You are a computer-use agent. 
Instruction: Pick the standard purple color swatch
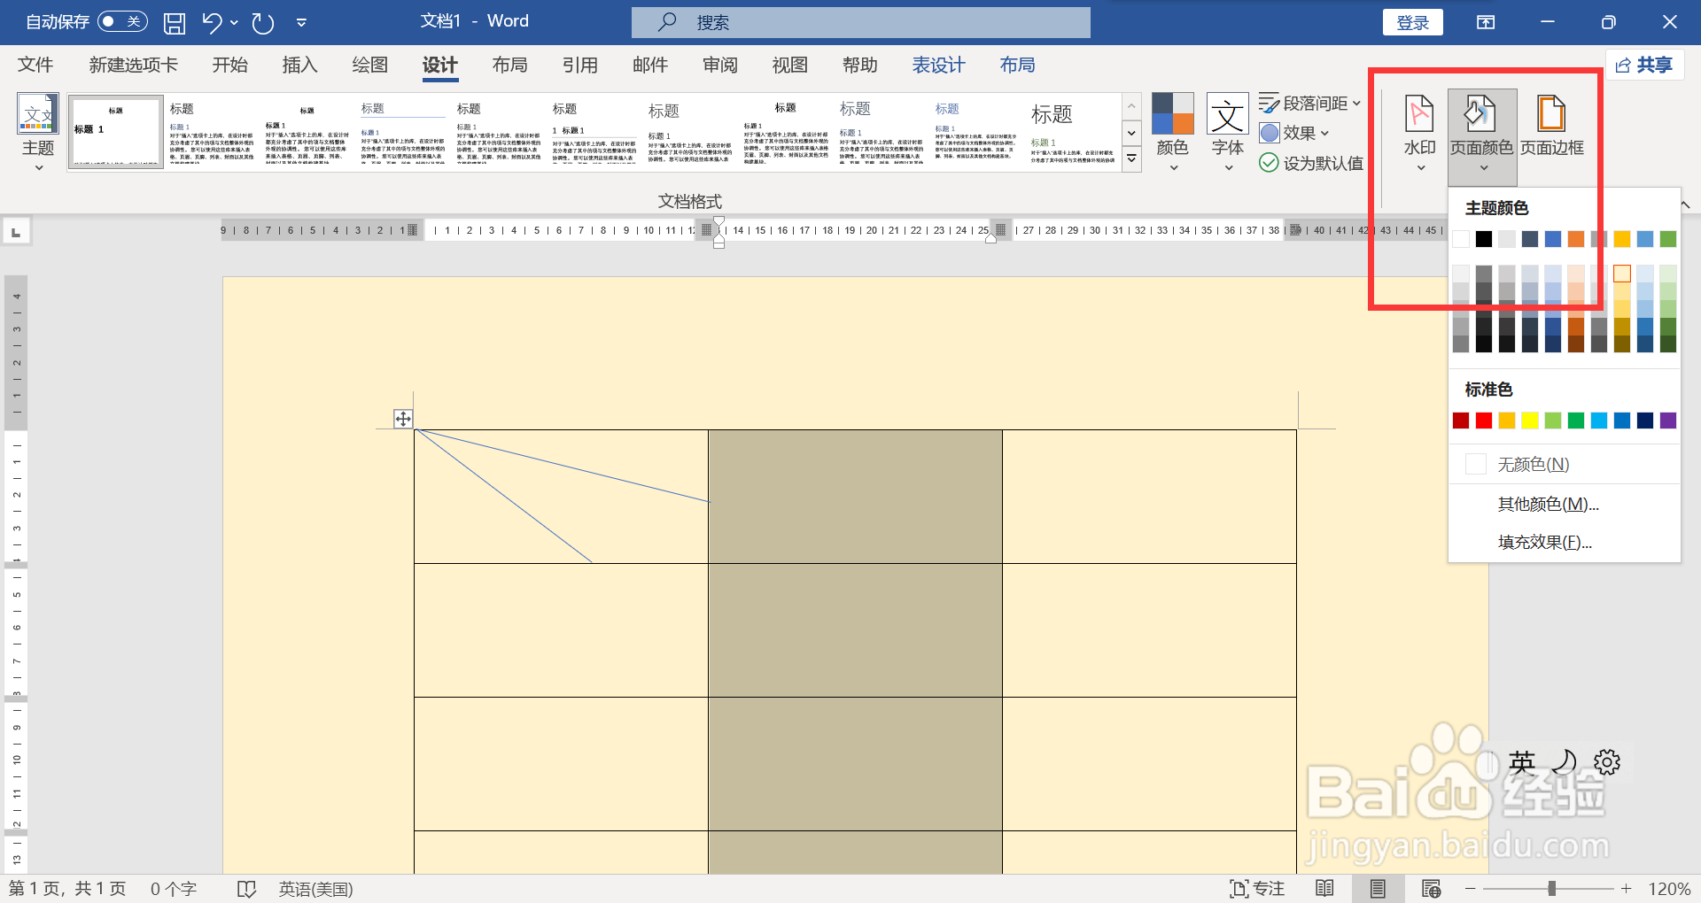pyautogui.click(x=1668, y=421)
